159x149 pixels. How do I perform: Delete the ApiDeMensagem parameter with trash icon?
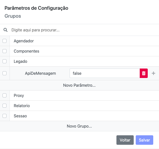pos(144,73)
